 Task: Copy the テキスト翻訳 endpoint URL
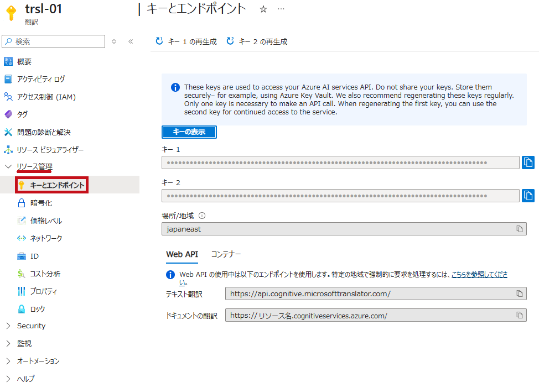(520, 293)
